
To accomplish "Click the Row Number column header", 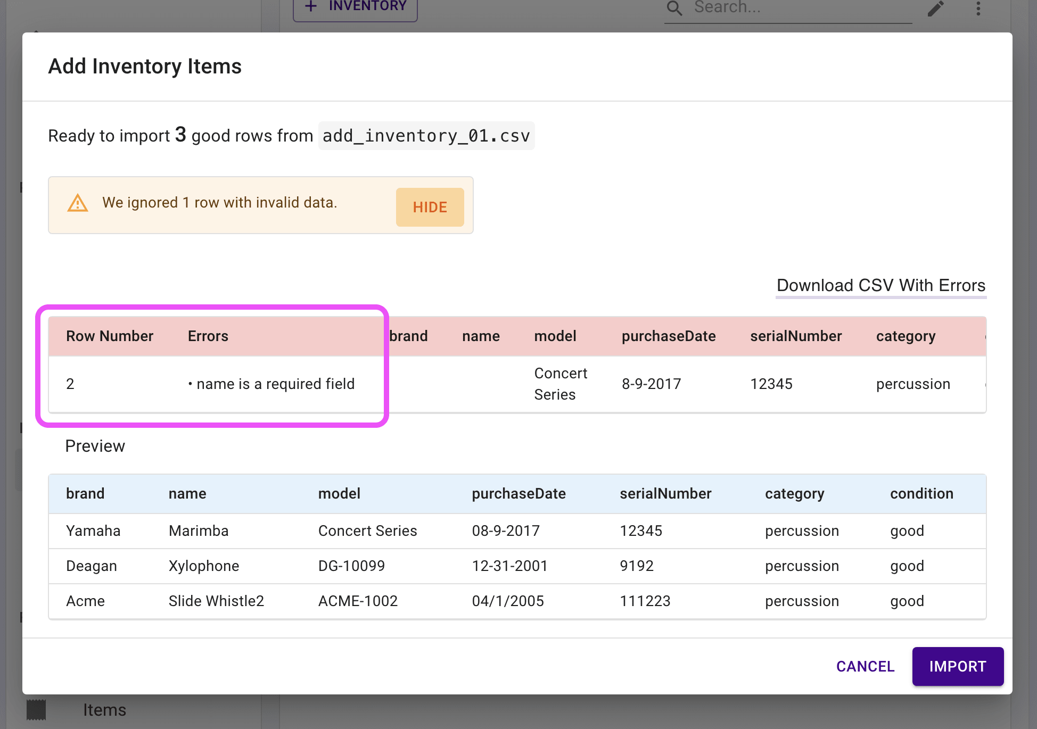I will [x=110, y=336].
